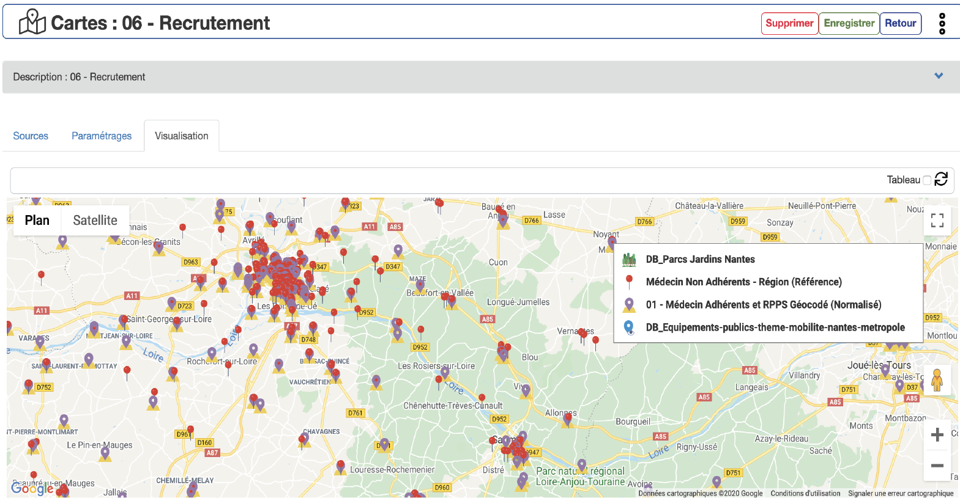Click the Street View pegman icon

tap(936, 381)
